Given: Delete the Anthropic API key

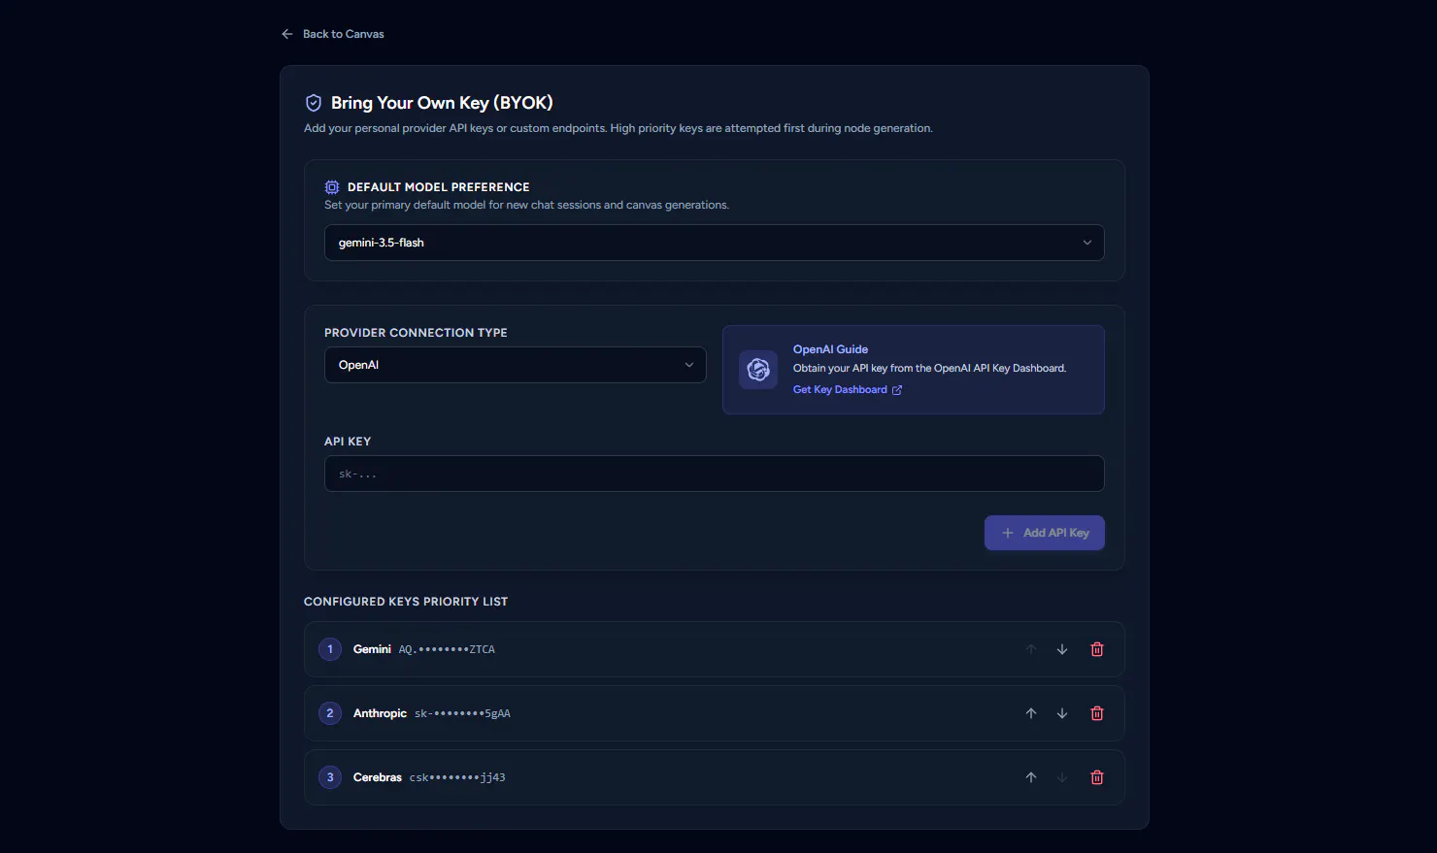Looking at the screenshot, I should (x=1097, y=713).
